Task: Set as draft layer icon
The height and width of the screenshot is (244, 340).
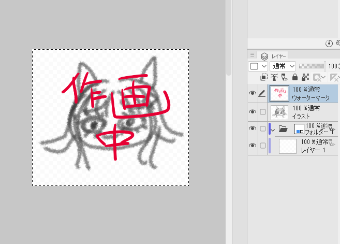Action: pos(285,77)
